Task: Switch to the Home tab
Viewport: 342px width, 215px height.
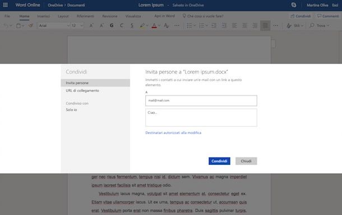Action: [24, 16]
